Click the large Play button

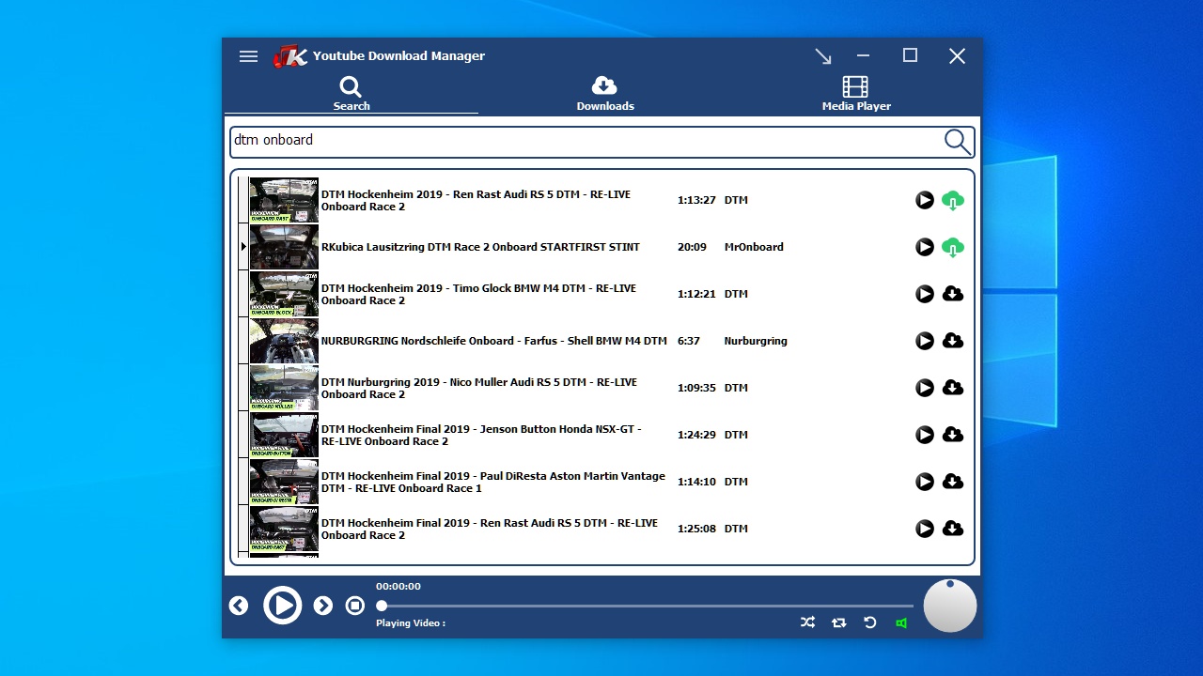tap(282, 606)
